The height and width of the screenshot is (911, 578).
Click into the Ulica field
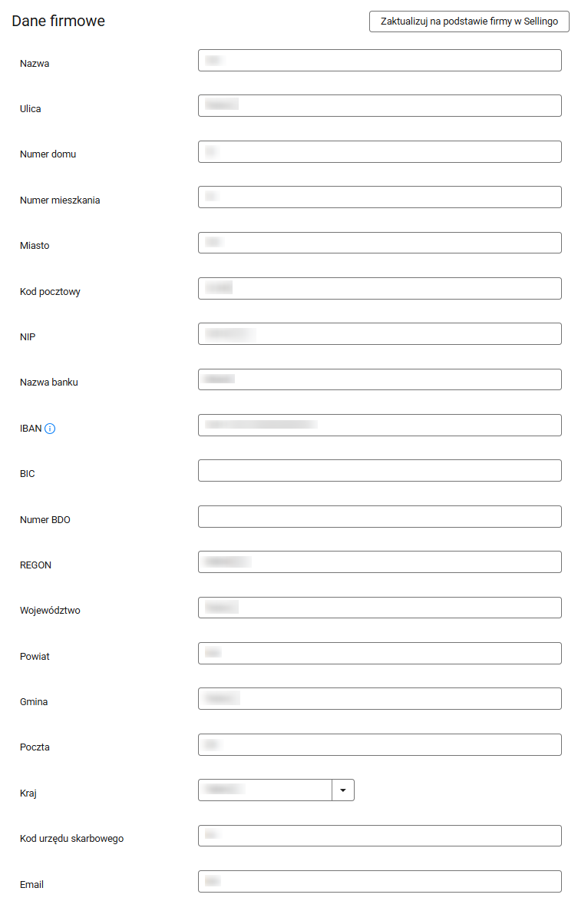click(x=379, y=106)
